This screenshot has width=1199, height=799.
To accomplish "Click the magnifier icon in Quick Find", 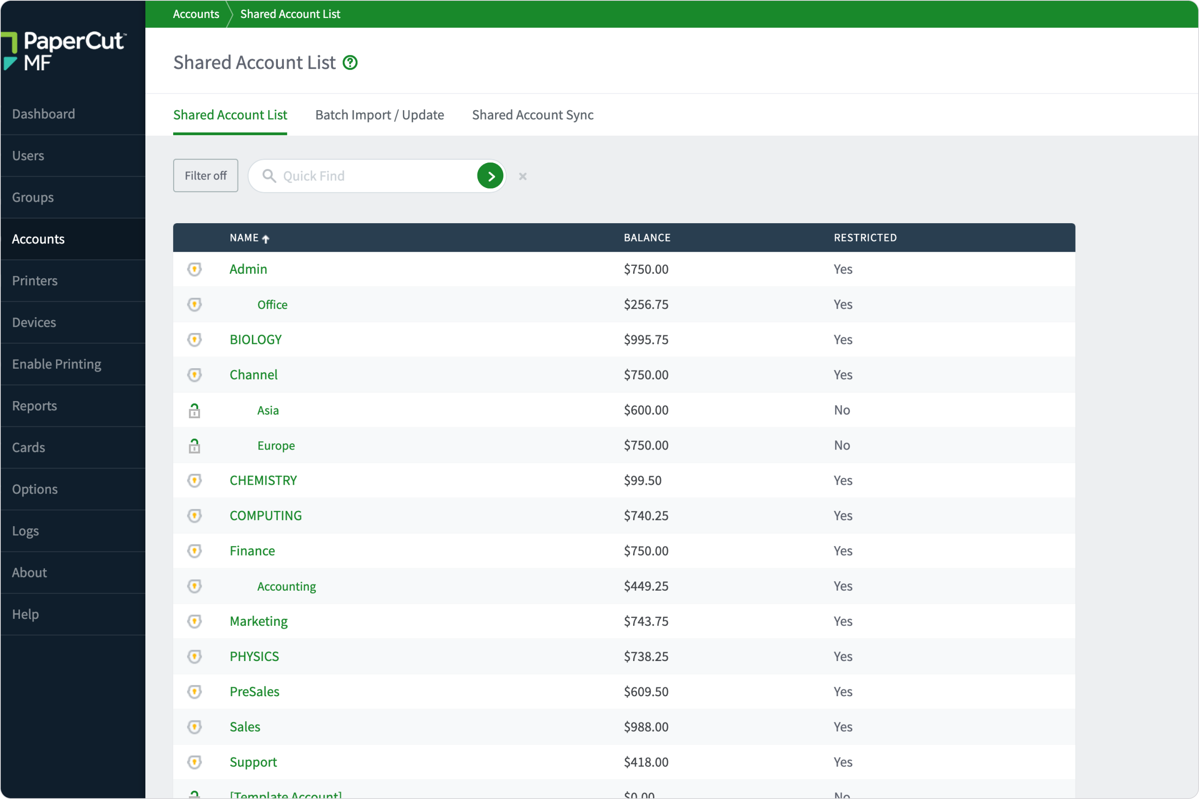I will tap(269, 176).
